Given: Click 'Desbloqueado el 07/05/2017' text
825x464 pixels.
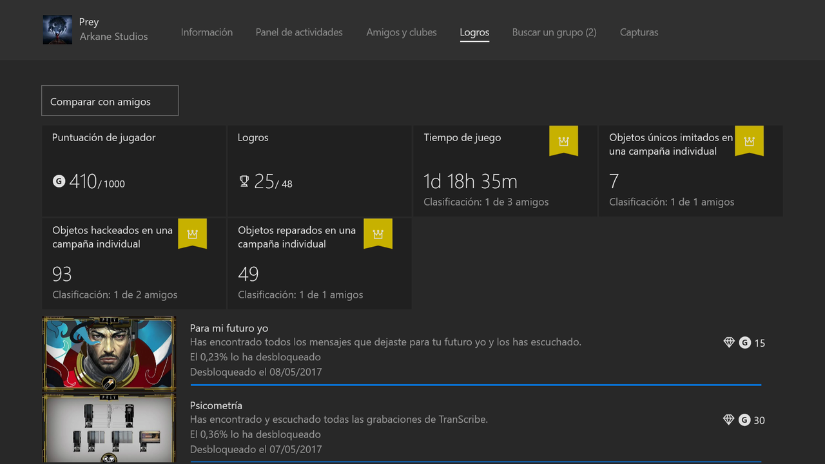Looking at the screenshot, I should (x=256, y=449).
